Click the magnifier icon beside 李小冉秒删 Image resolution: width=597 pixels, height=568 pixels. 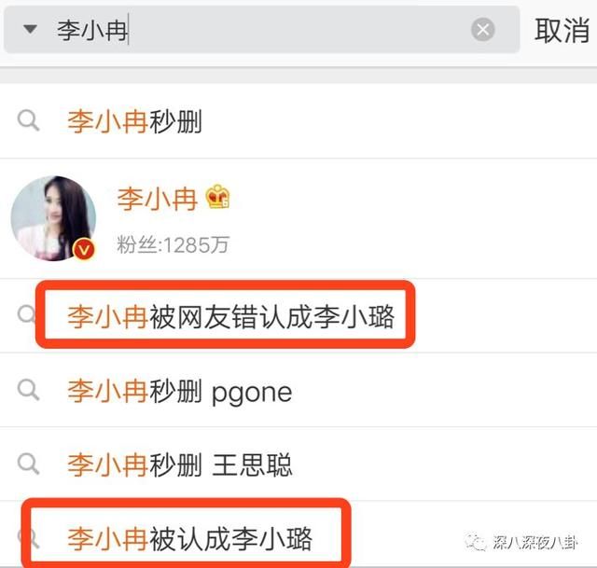click(x=29, y=121)
